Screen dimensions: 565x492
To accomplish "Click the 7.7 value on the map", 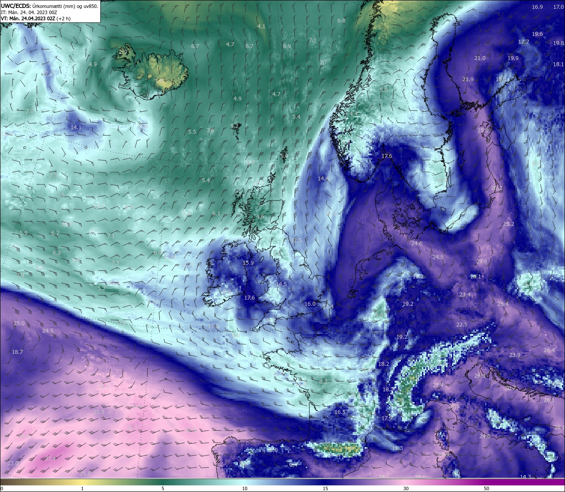I will pyautogui.click(x=323, y=63).
